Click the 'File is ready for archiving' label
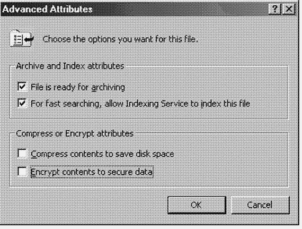The width and height of the screenshot is (302, 229). point(77,87)
